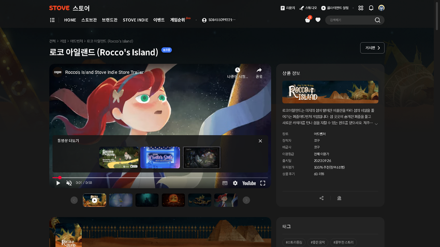Click the Watch later clock icon
Viewport: 440px width, 247px height.
238,70
